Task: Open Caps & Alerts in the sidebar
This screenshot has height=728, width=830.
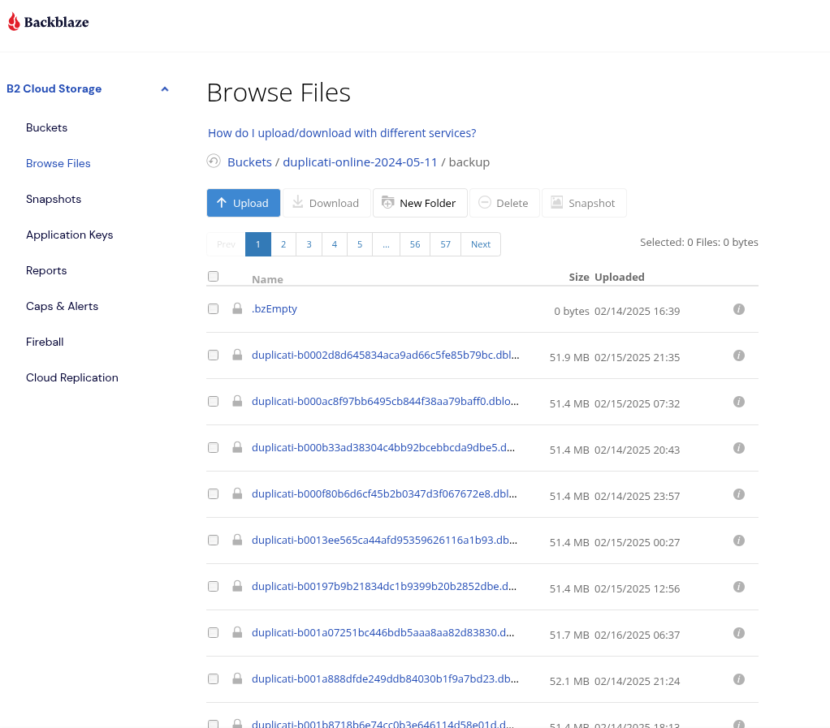Action: click(62, 306)
